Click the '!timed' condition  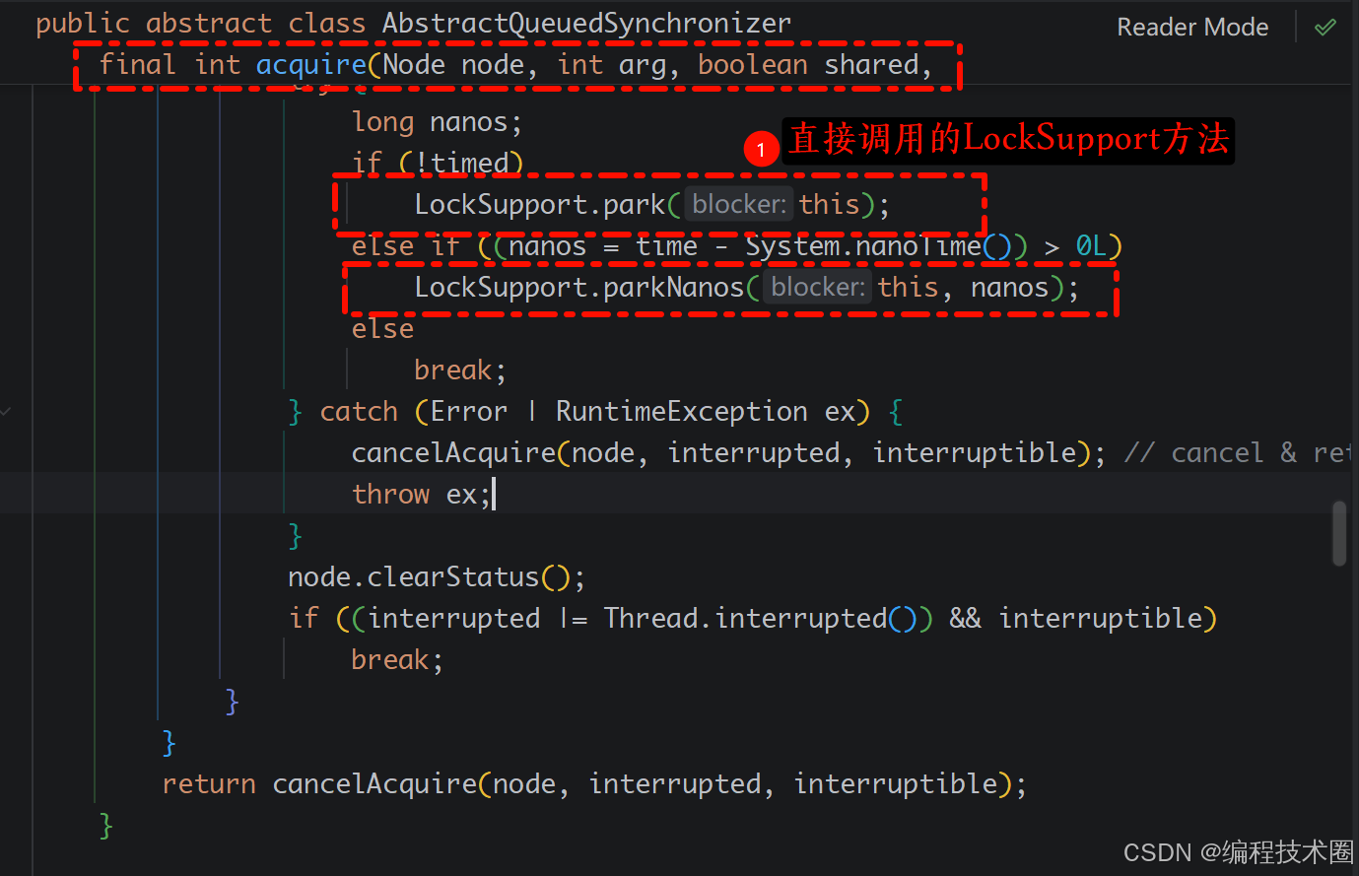tap(461, 163)
